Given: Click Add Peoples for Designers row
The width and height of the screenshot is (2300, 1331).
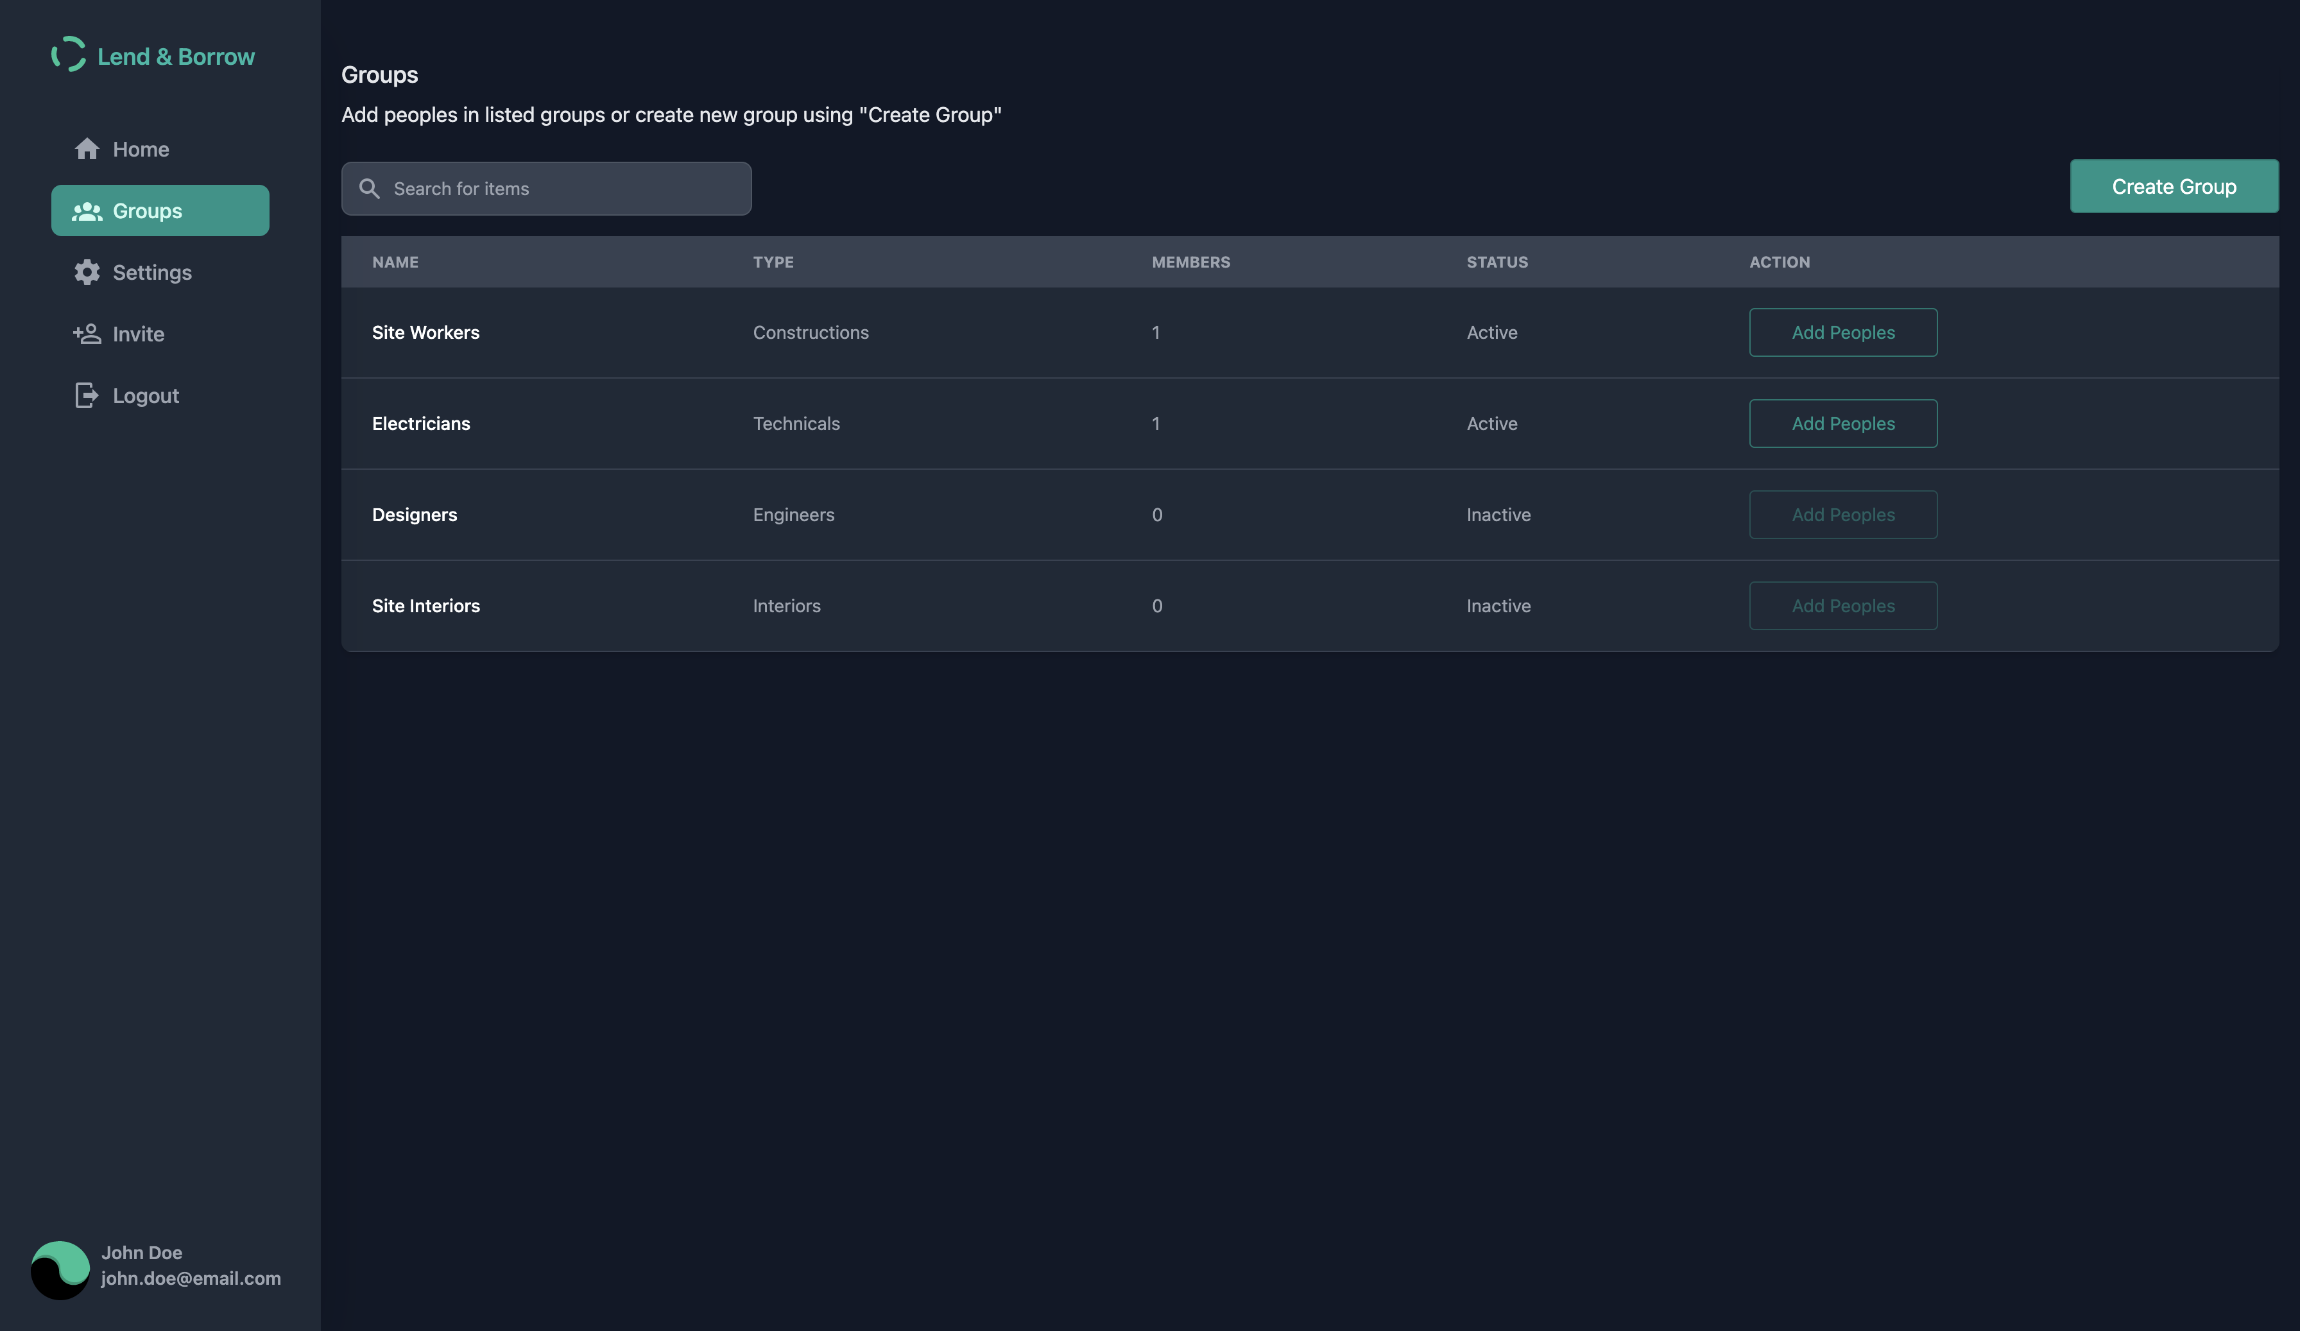Looking at the screenshot, I should click(1842, 515).
